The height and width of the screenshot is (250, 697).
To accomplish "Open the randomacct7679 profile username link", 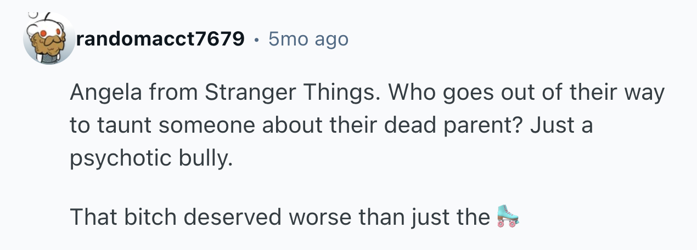I will 161,39.
